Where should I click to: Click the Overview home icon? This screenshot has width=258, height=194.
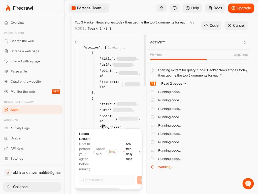6,23
